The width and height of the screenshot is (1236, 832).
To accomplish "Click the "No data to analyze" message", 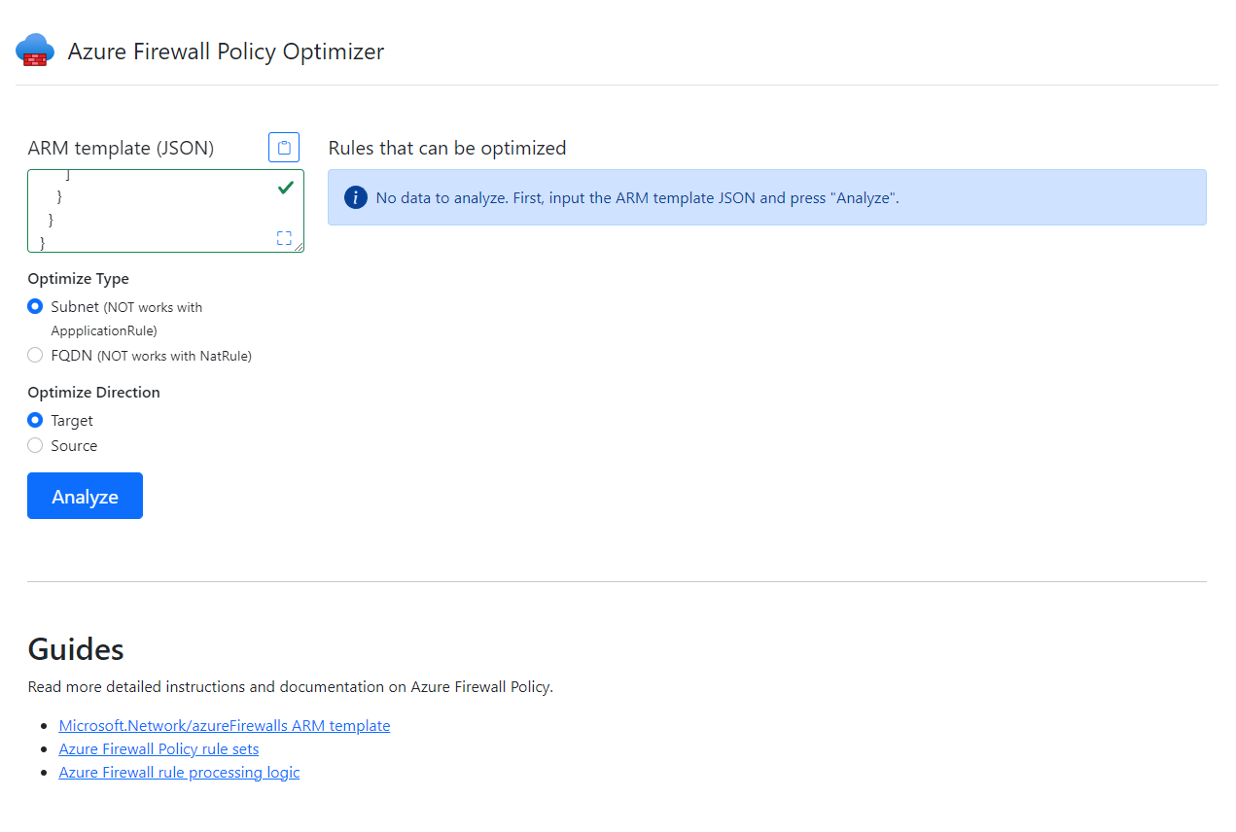I will [x=637, y=197].
